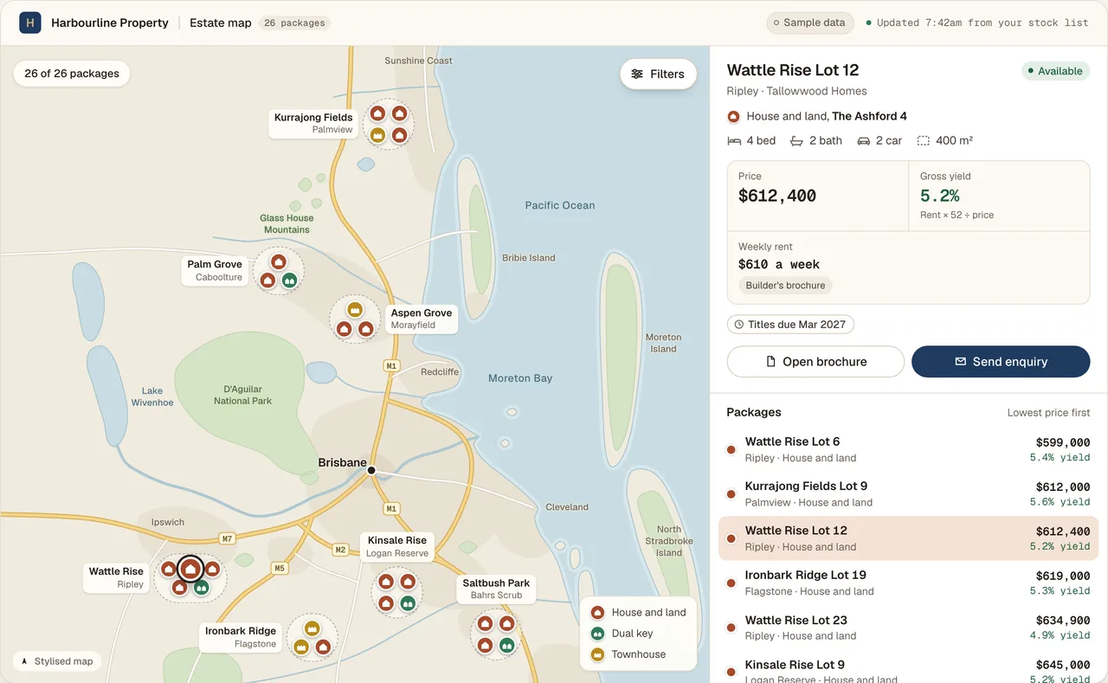Pick the dual key marker in Palm Grove cluster
Screen dimensions: 1108x683
(290, 280)
